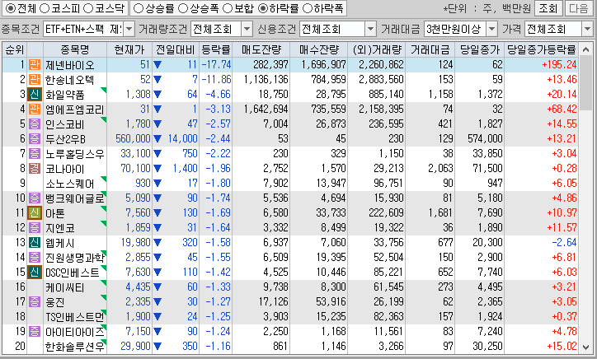Click the 증 badge next to 아이티아이즈
Image resolution: width=597 pixels, height=359 pixels.
click(x=35, y=332)
